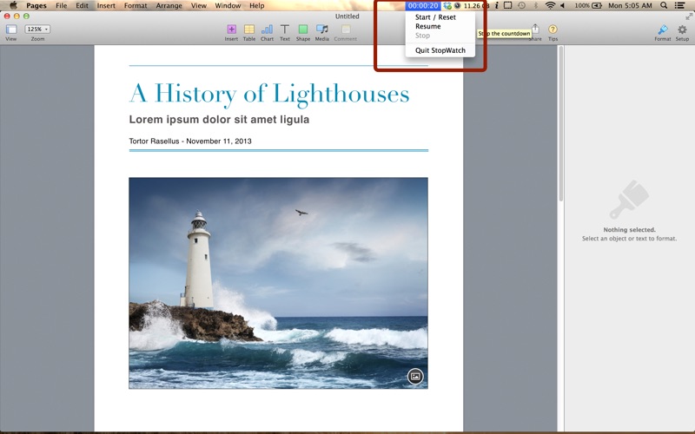695x434 pixels.
Task: Open the Tips help icon
Action: point(553,30)
